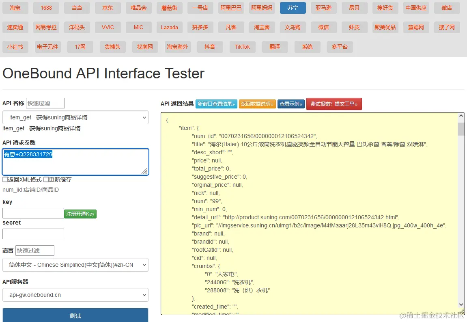Viewport: 467px width, 322px height.
Task: Open the 搜了网 tab
Action: point(447,28)
